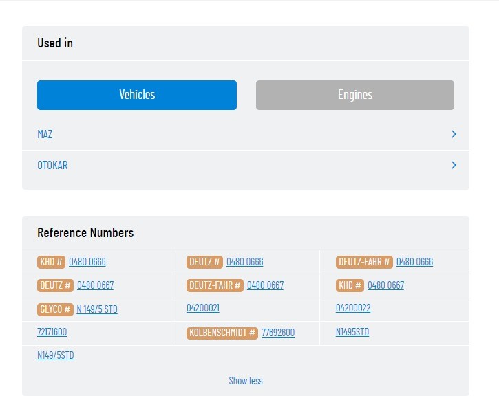
Task: Open DEUTZ-FAHR reference number 0480 0667
Action: [x=266, y=285]
